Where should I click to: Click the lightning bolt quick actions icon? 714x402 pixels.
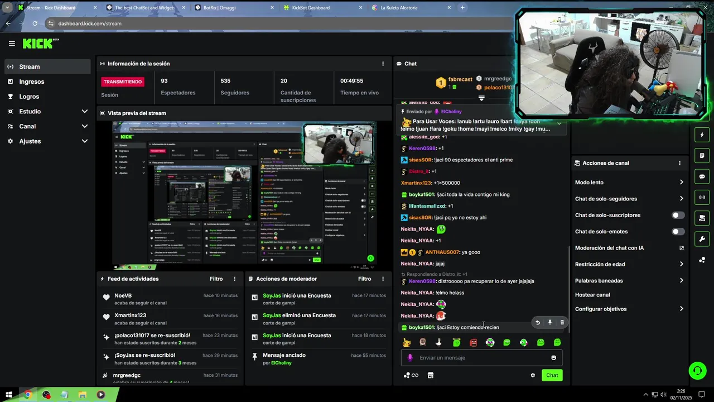point(702,135)
